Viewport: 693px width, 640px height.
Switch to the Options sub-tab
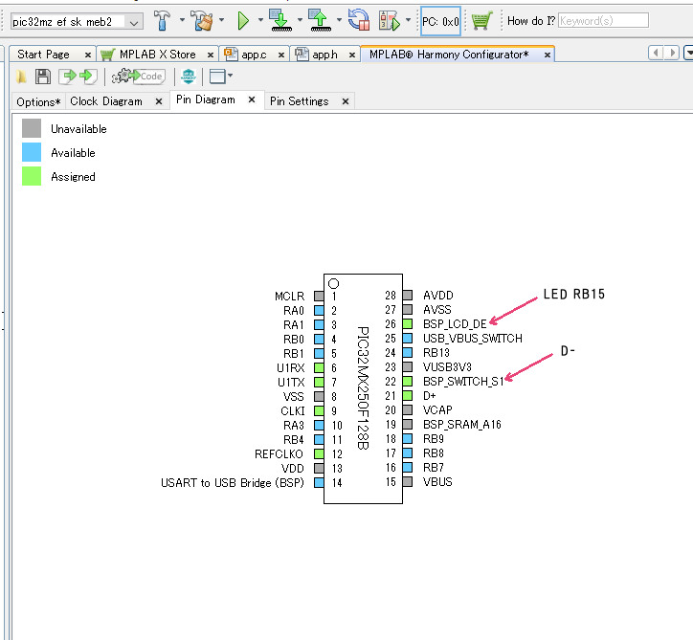point(38,102)
